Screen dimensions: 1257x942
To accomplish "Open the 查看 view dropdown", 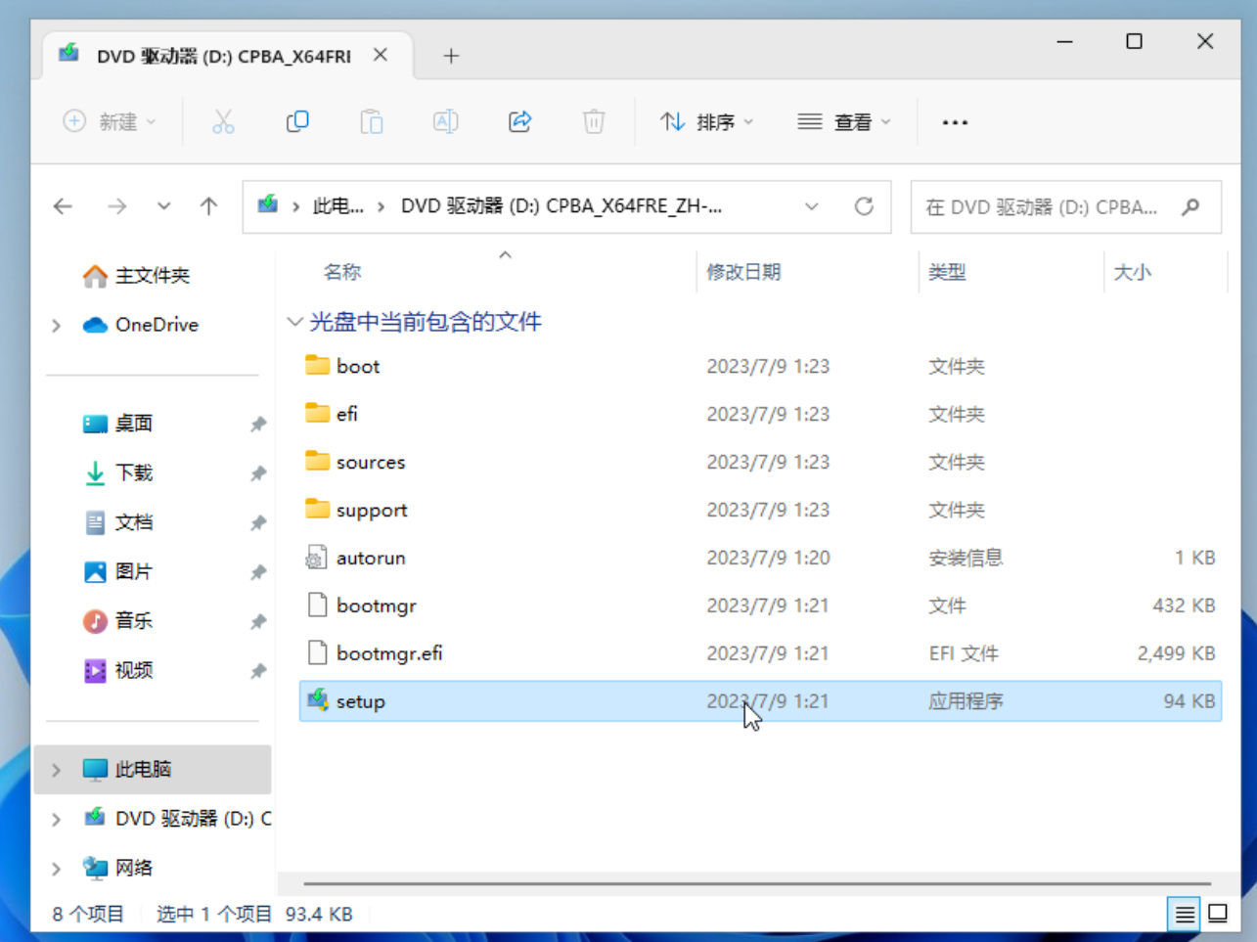I will (844, 122).
